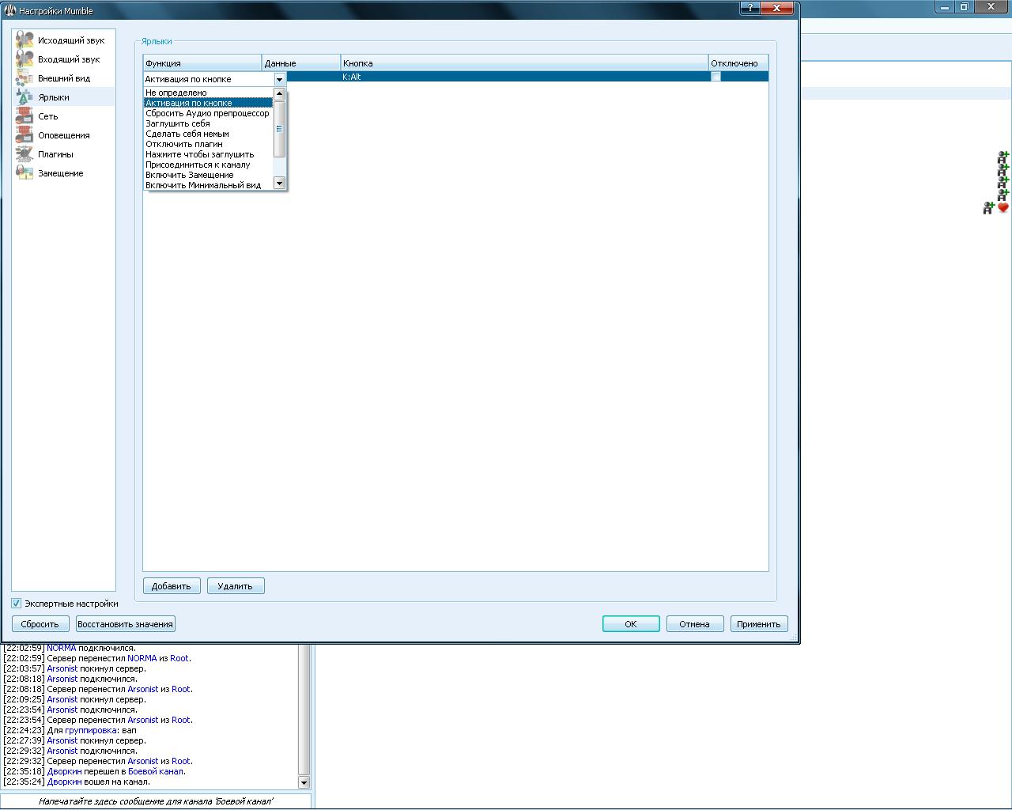Check the Отключено box for K:Alt shortcut
The width and height of the screenshot is (1012, 810).
coord(716,77)
